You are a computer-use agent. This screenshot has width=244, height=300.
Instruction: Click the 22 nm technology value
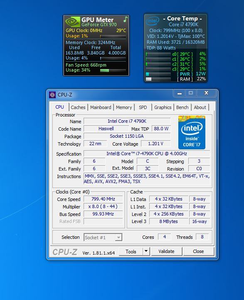pos(95,144)
